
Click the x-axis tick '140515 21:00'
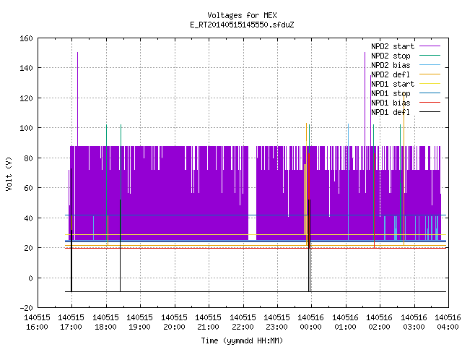coord(208,322)
